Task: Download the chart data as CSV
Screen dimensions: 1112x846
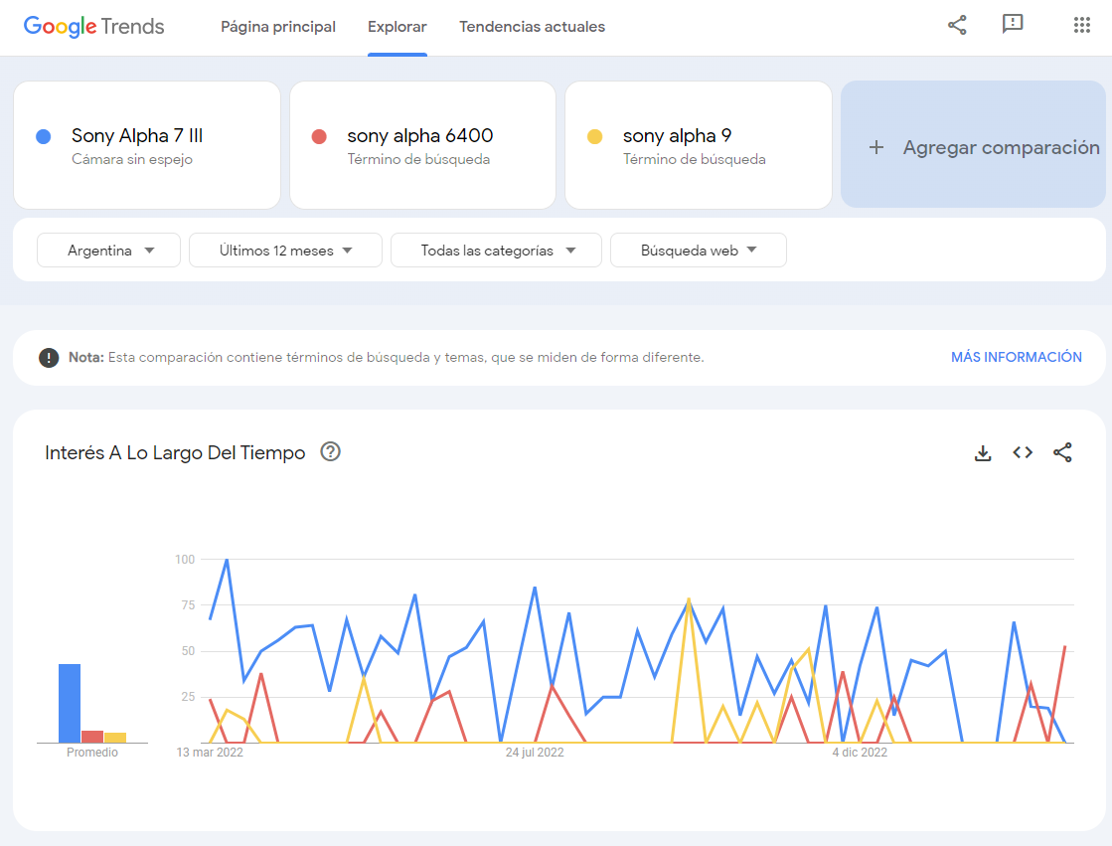Action: click(x=983, y=452)
